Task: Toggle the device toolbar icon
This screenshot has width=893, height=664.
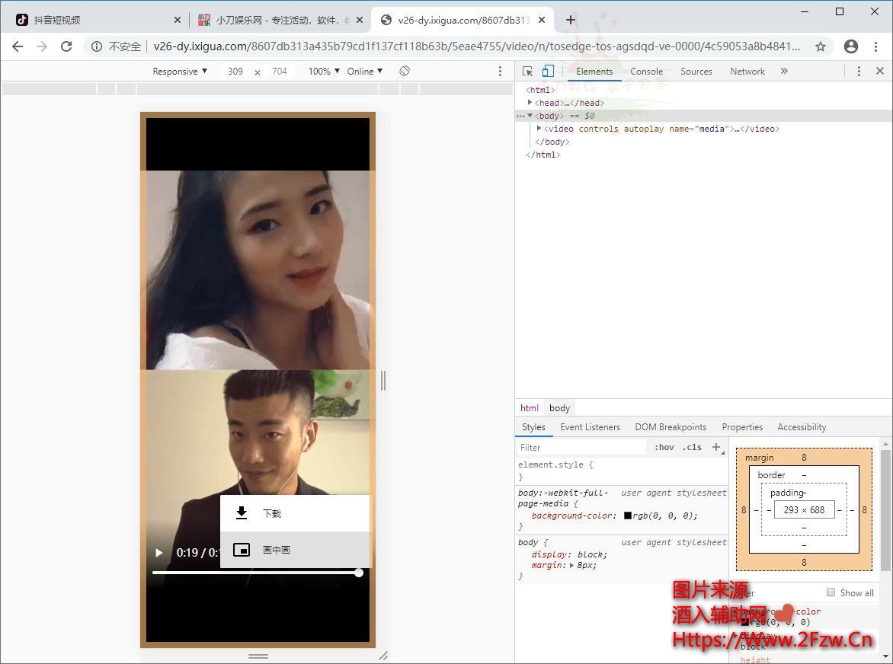Action: click(548, 71)
